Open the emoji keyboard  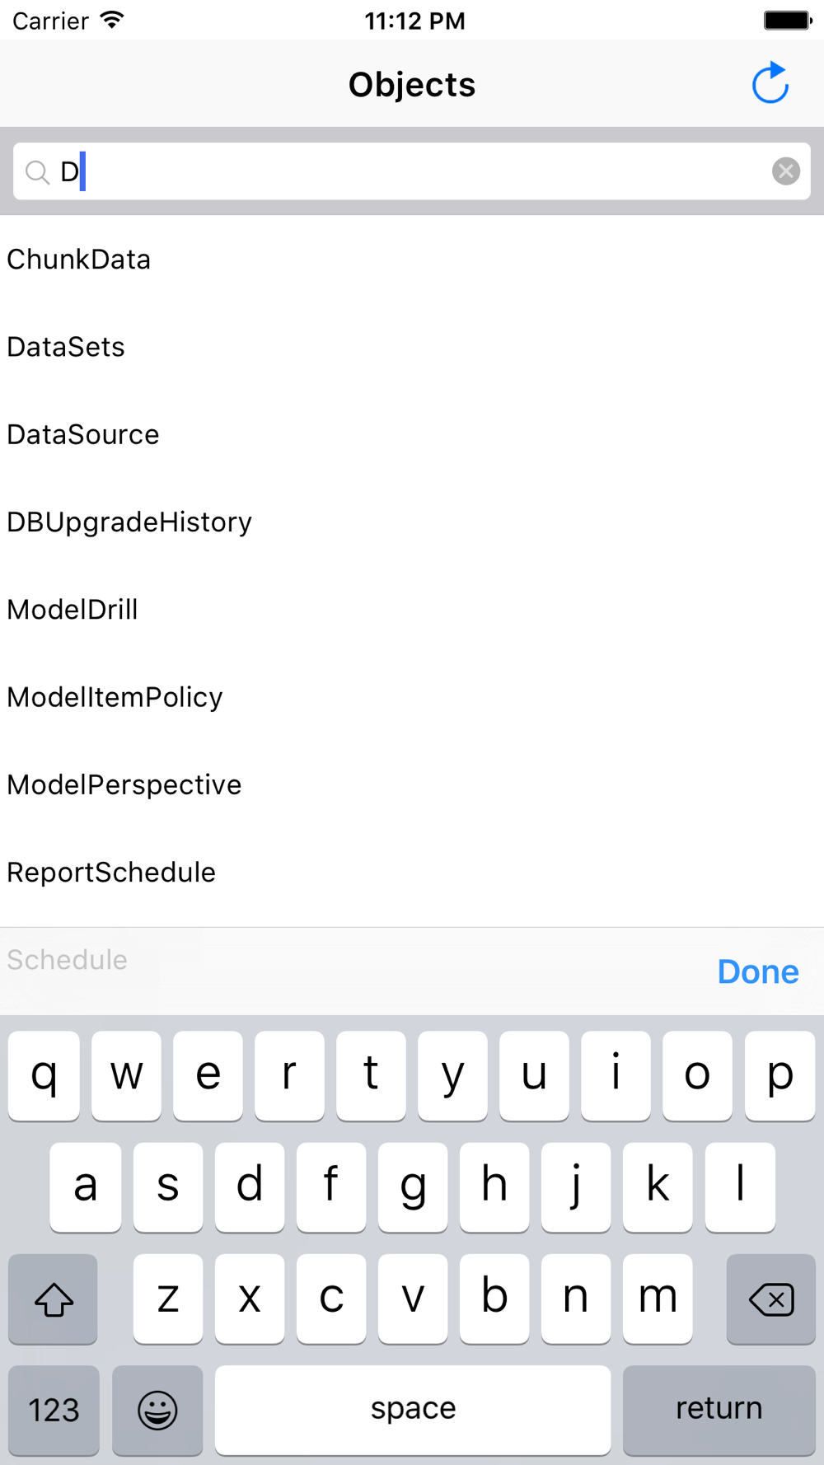pos(157,1409)
